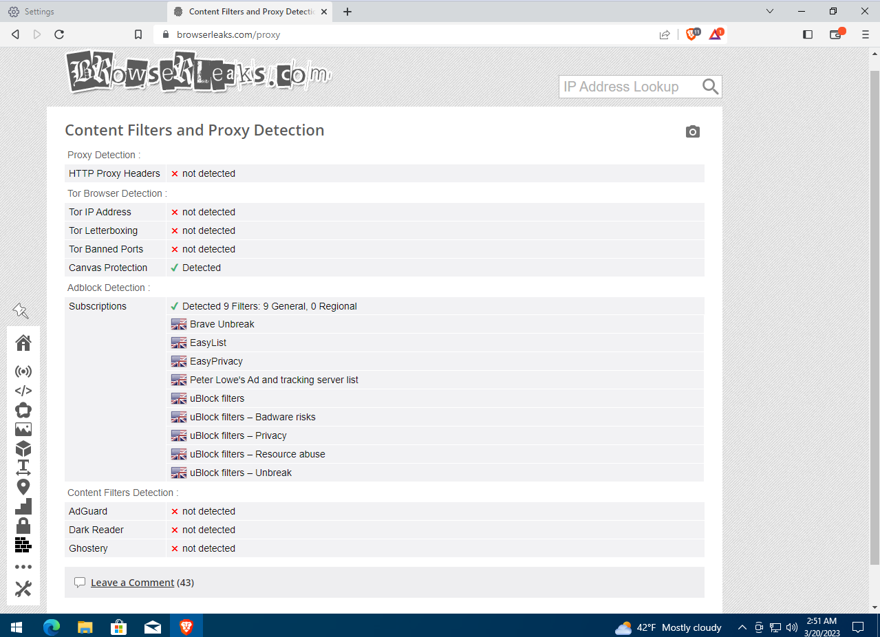The image size is (880, 637).
Task: Open the picture icon in the sidebar
Action: [x=23, y=429]
